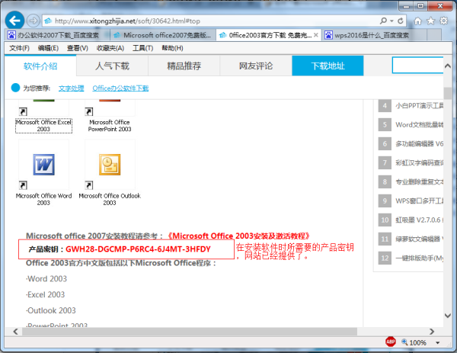Open the 收藏夹(A) menu

[x=110, y=48]
